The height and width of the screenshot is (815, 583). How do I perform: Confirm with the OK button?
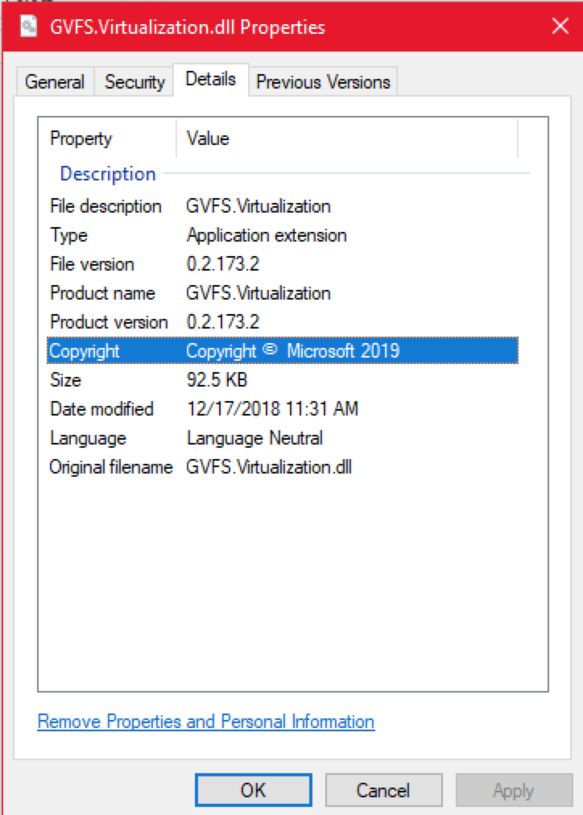[254, 790]
